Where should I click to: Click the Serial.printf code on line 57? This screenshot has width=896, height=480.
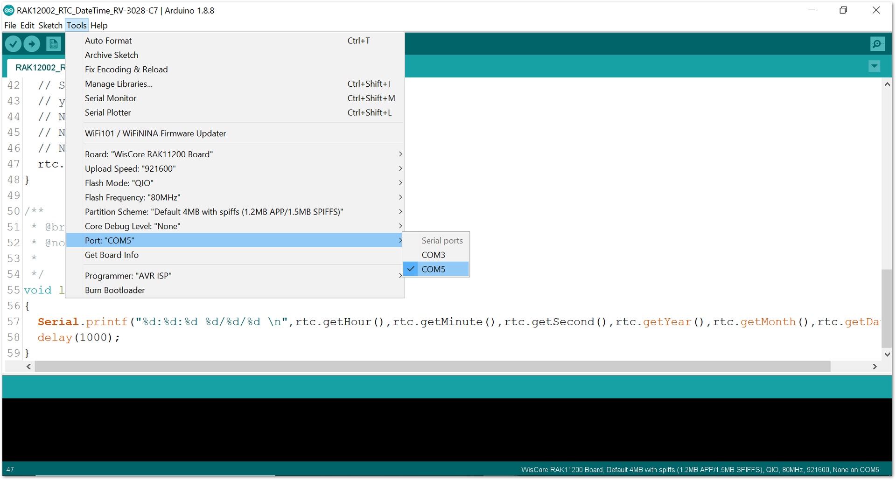(x=83, y=322)
